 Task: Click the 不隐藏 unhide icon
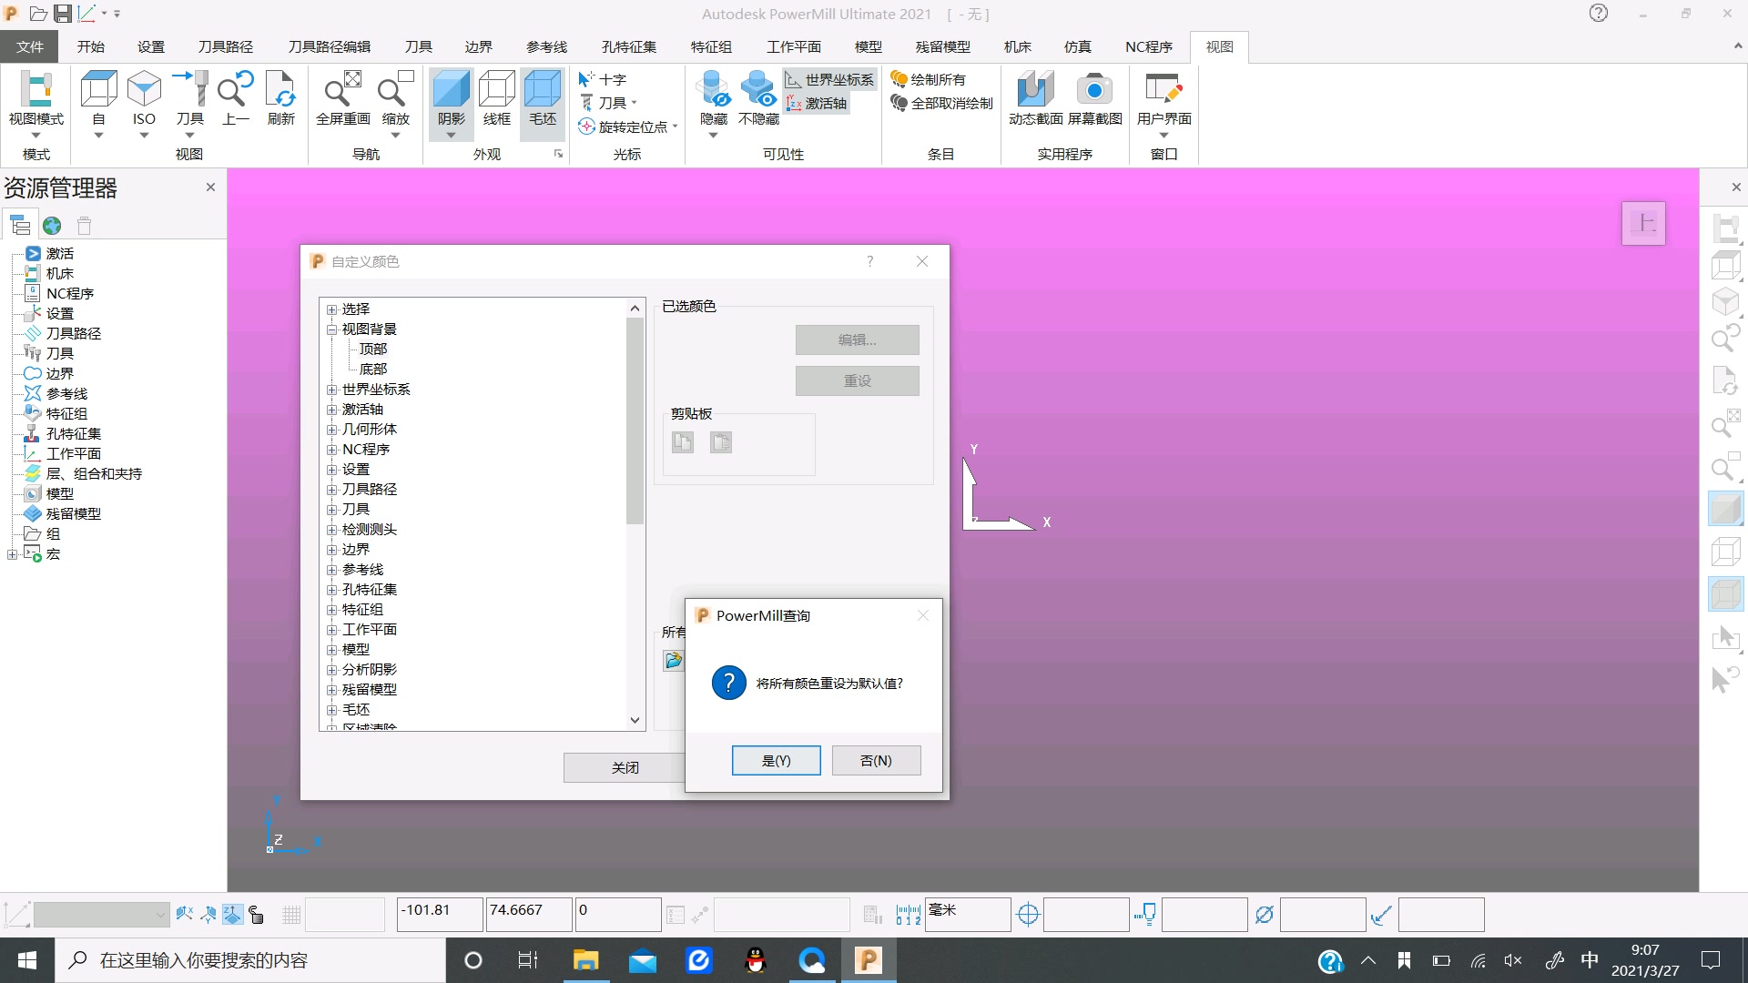tap(758, 89)
